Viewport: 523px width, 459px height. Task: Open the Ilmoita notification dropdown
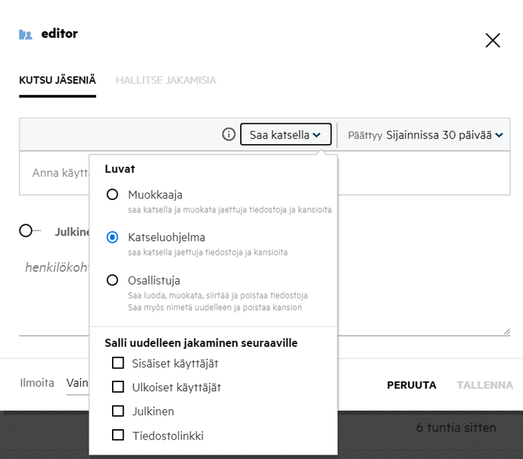[76, 383]
